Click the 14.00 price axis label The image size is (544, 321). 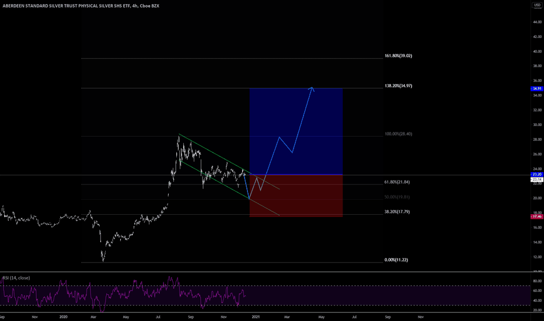pyautogui.click(x=538, y=242)
